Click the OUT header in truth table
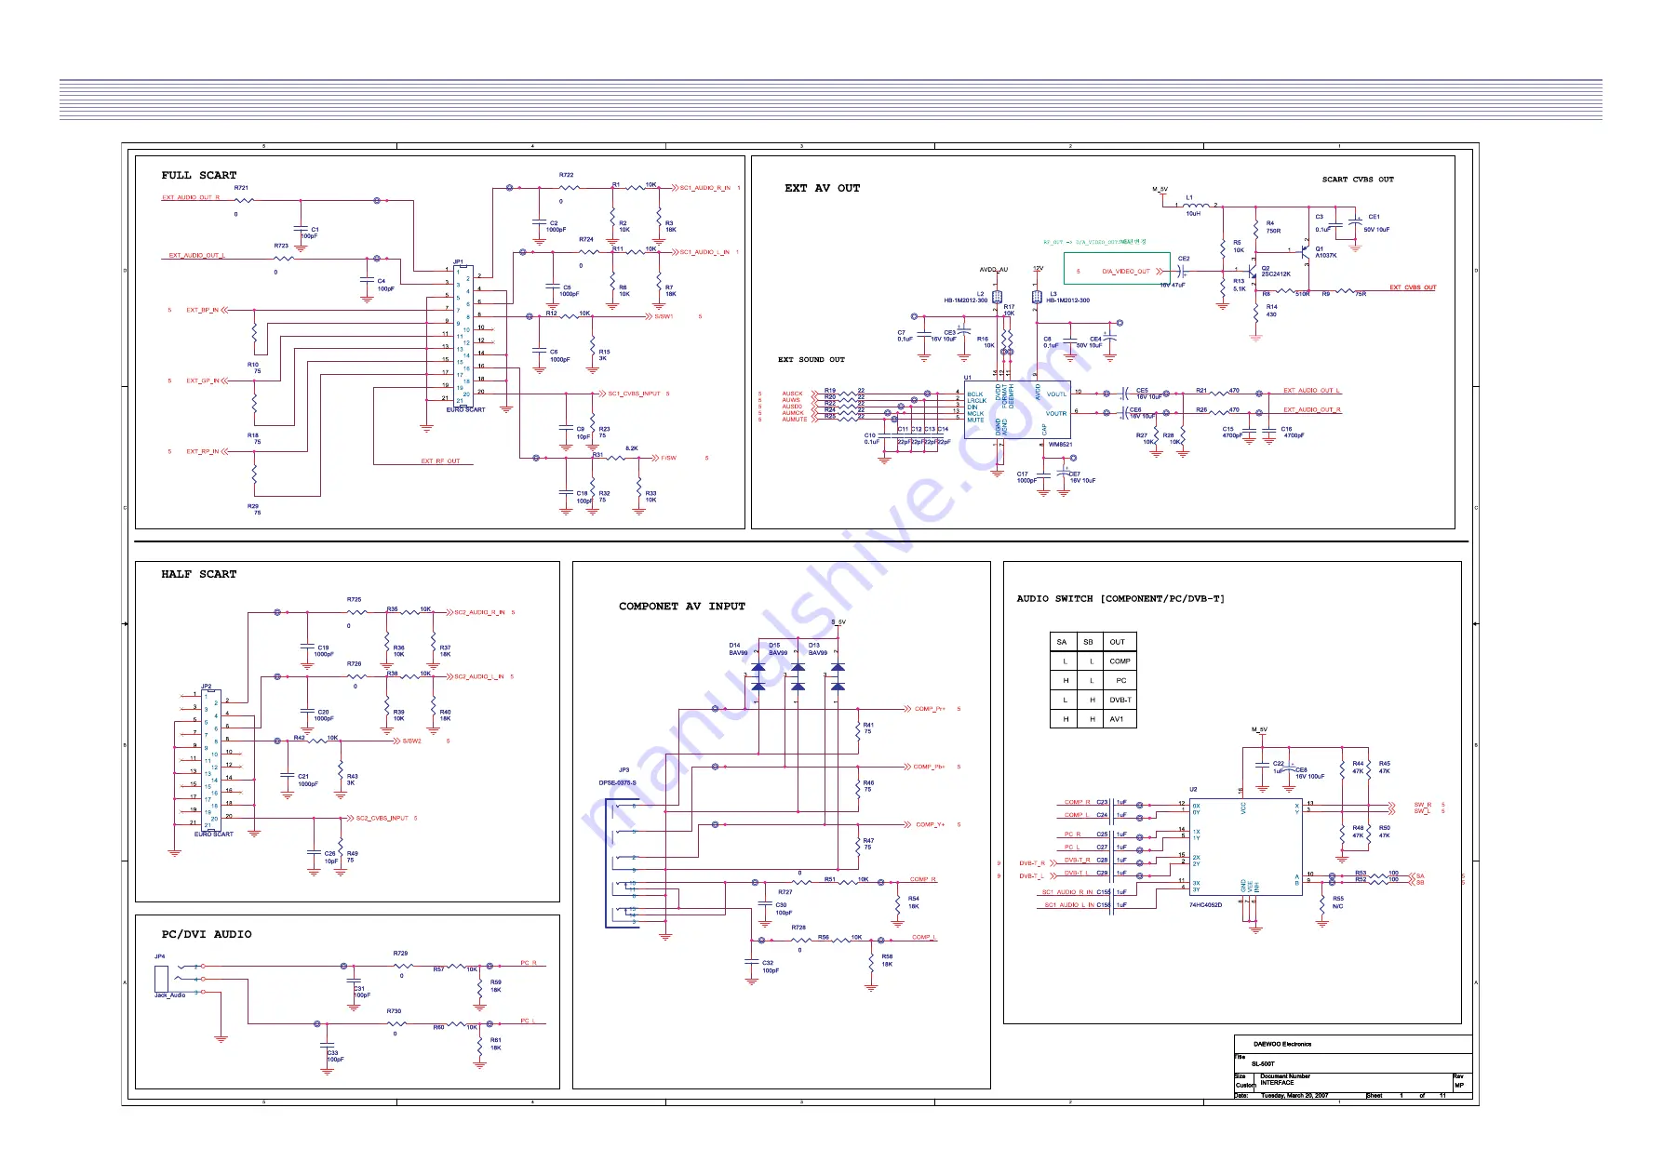This screenshot has height=1175, width=1663. coord(1118,642)
